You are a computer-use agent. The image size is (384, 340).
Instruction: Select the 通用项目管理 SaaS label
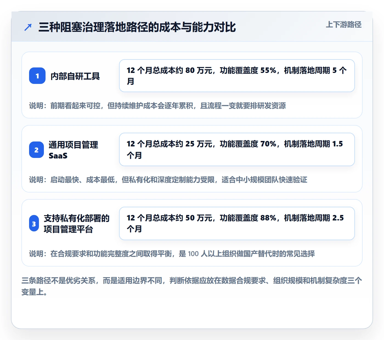(73, 150)
